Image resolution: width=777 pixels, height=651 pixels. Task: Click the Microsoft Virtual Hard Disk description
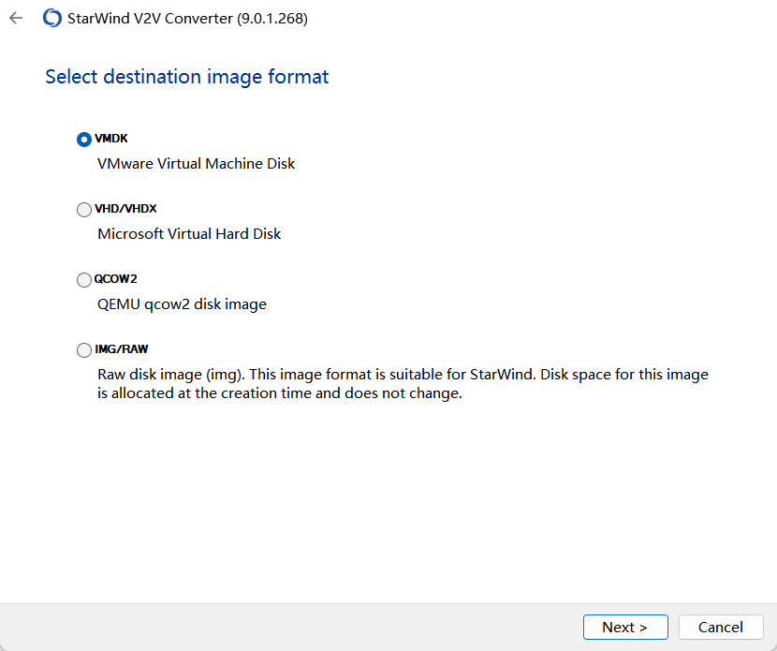tap(189, 233)
